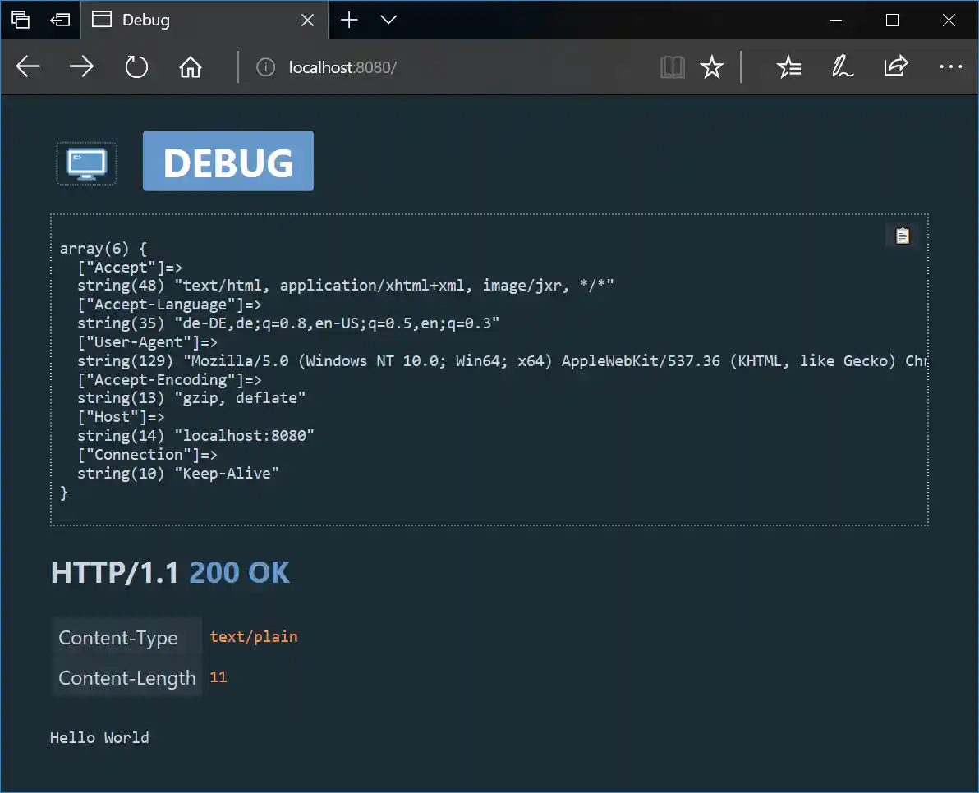Click the 200 OK status text
The width and height of the screenshot is (979, 793).
pos(239,573)
